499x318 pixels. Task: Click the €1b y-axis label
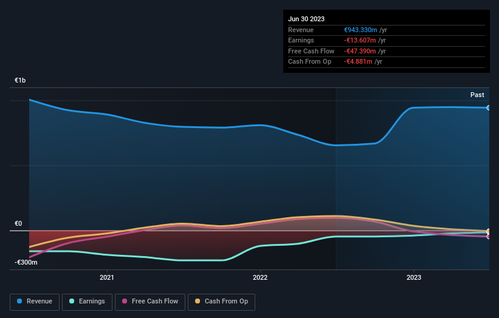pos(20,80)
